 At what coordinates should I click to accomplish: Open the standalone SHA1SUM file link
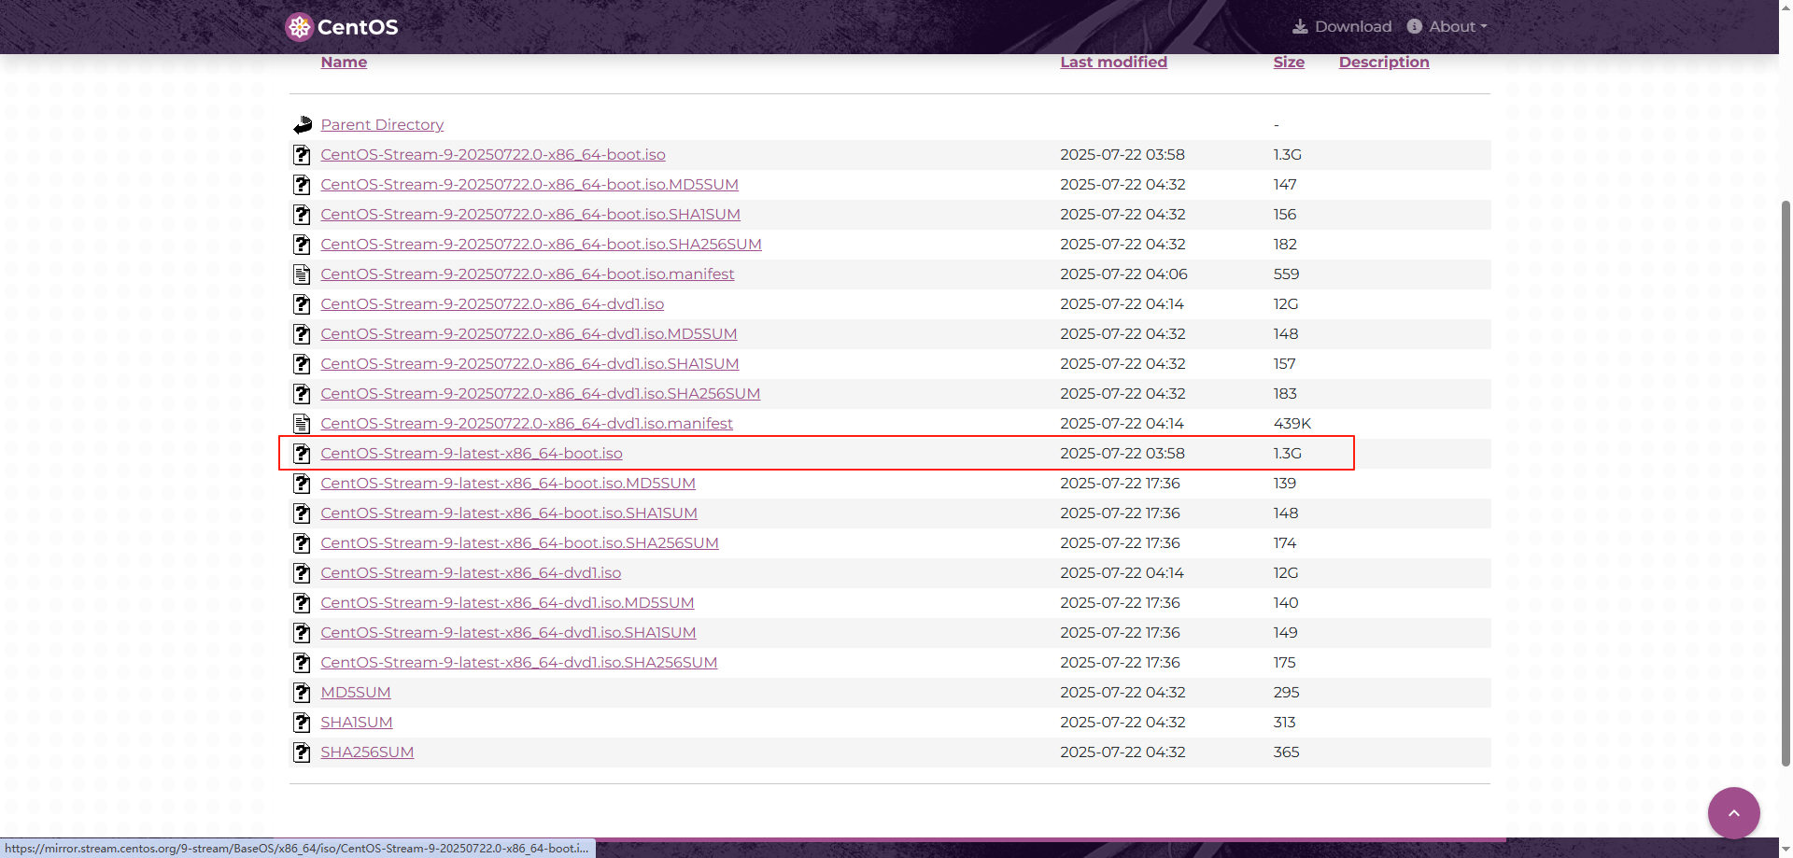357,722
